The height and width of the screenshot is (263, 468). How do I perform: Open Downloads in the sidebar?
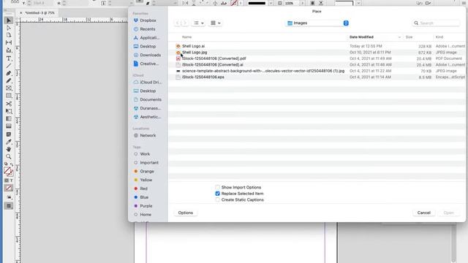click(148, 56)
